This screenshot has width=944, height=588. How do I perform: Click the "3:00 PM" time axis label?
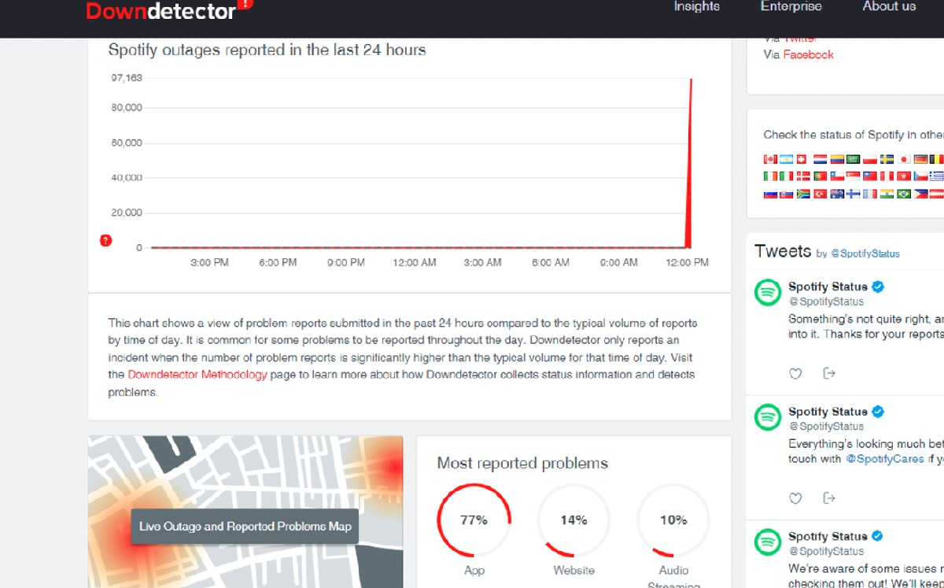tap(209, 262)
